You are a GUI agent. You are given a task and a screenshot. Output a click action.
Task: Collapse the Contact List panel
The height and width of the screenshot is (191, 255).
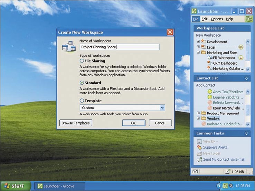point(247,78)
